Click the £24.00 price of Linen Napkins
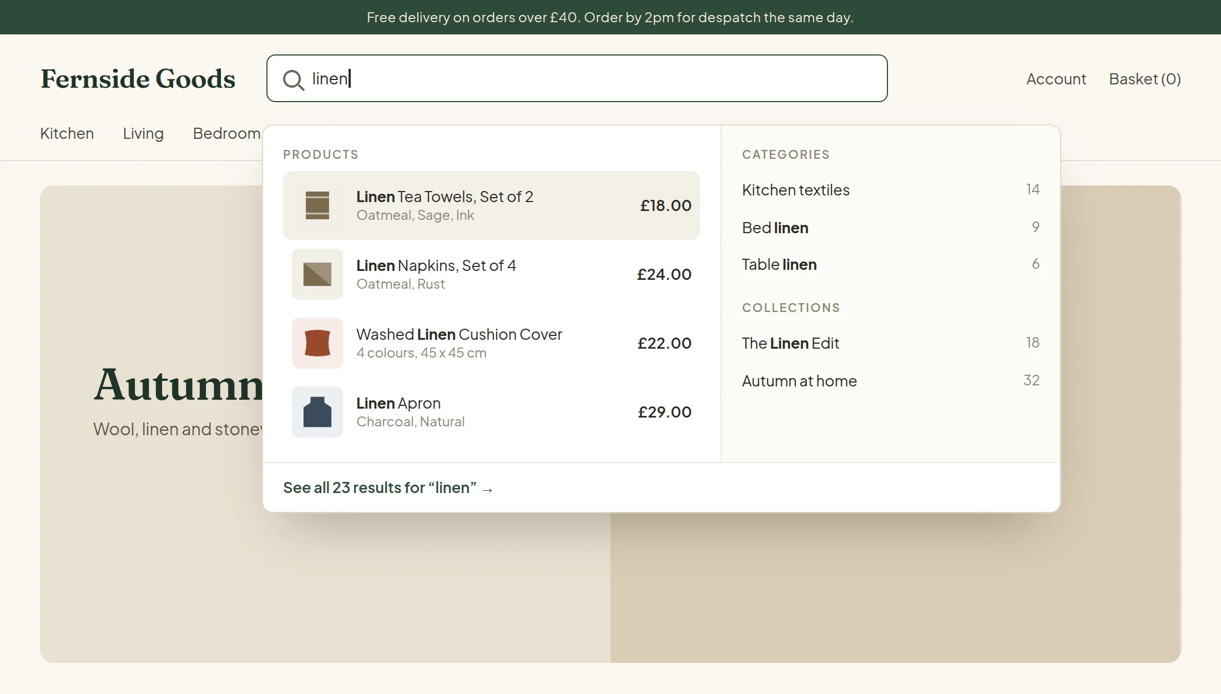 (664, 274)
